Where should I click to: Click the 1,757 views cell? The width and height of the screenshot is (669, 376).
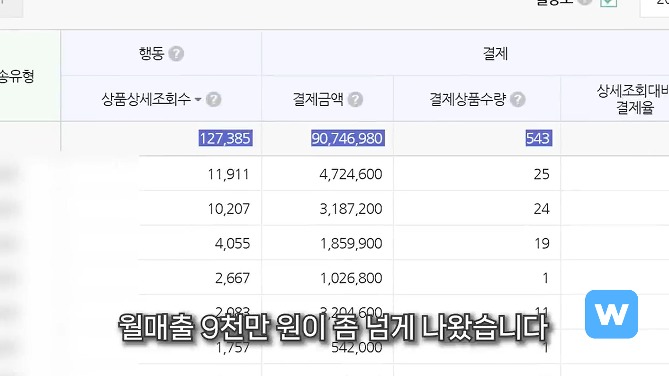[232, 347]
